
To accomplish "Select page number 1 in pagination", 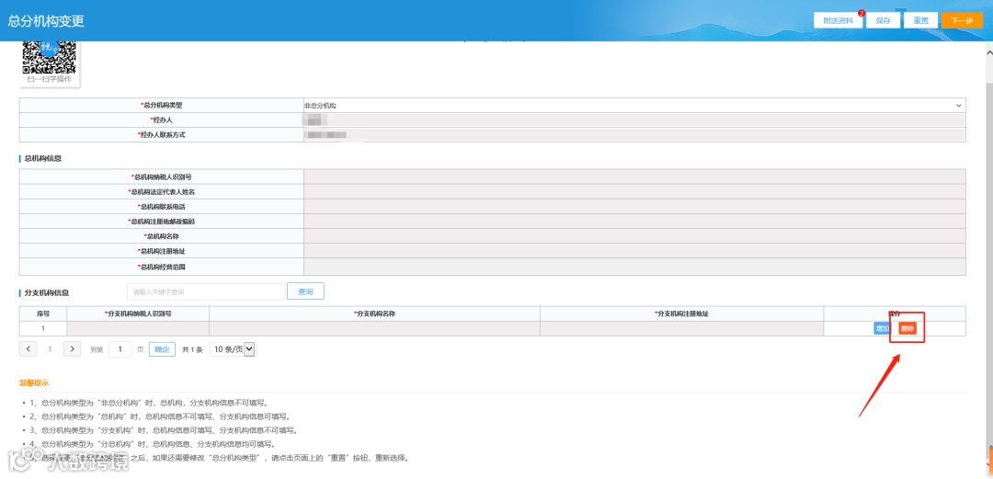I will click(x=51, y=349).
